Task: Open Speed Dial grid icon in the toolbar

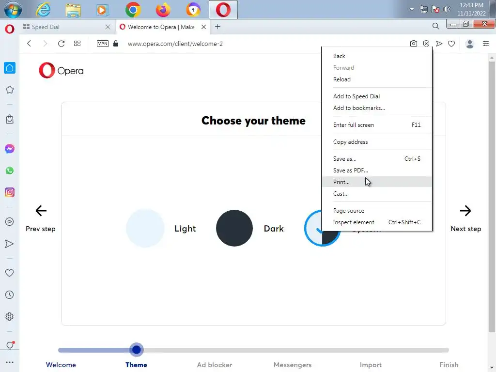Action: (x=77, y=44)
